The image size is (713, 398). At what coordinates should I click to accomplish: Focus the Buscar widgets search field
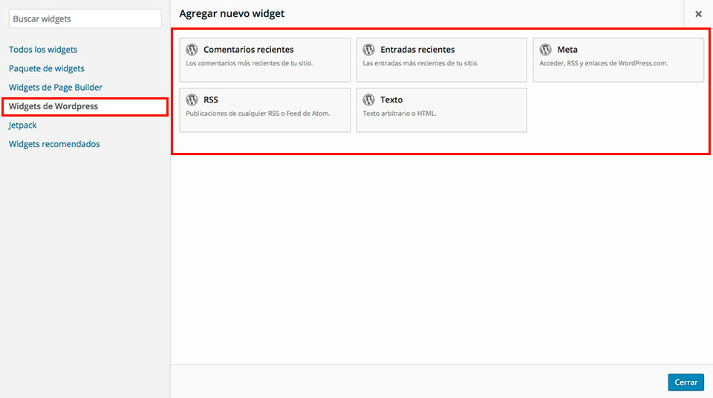click(x=85, y=19)
